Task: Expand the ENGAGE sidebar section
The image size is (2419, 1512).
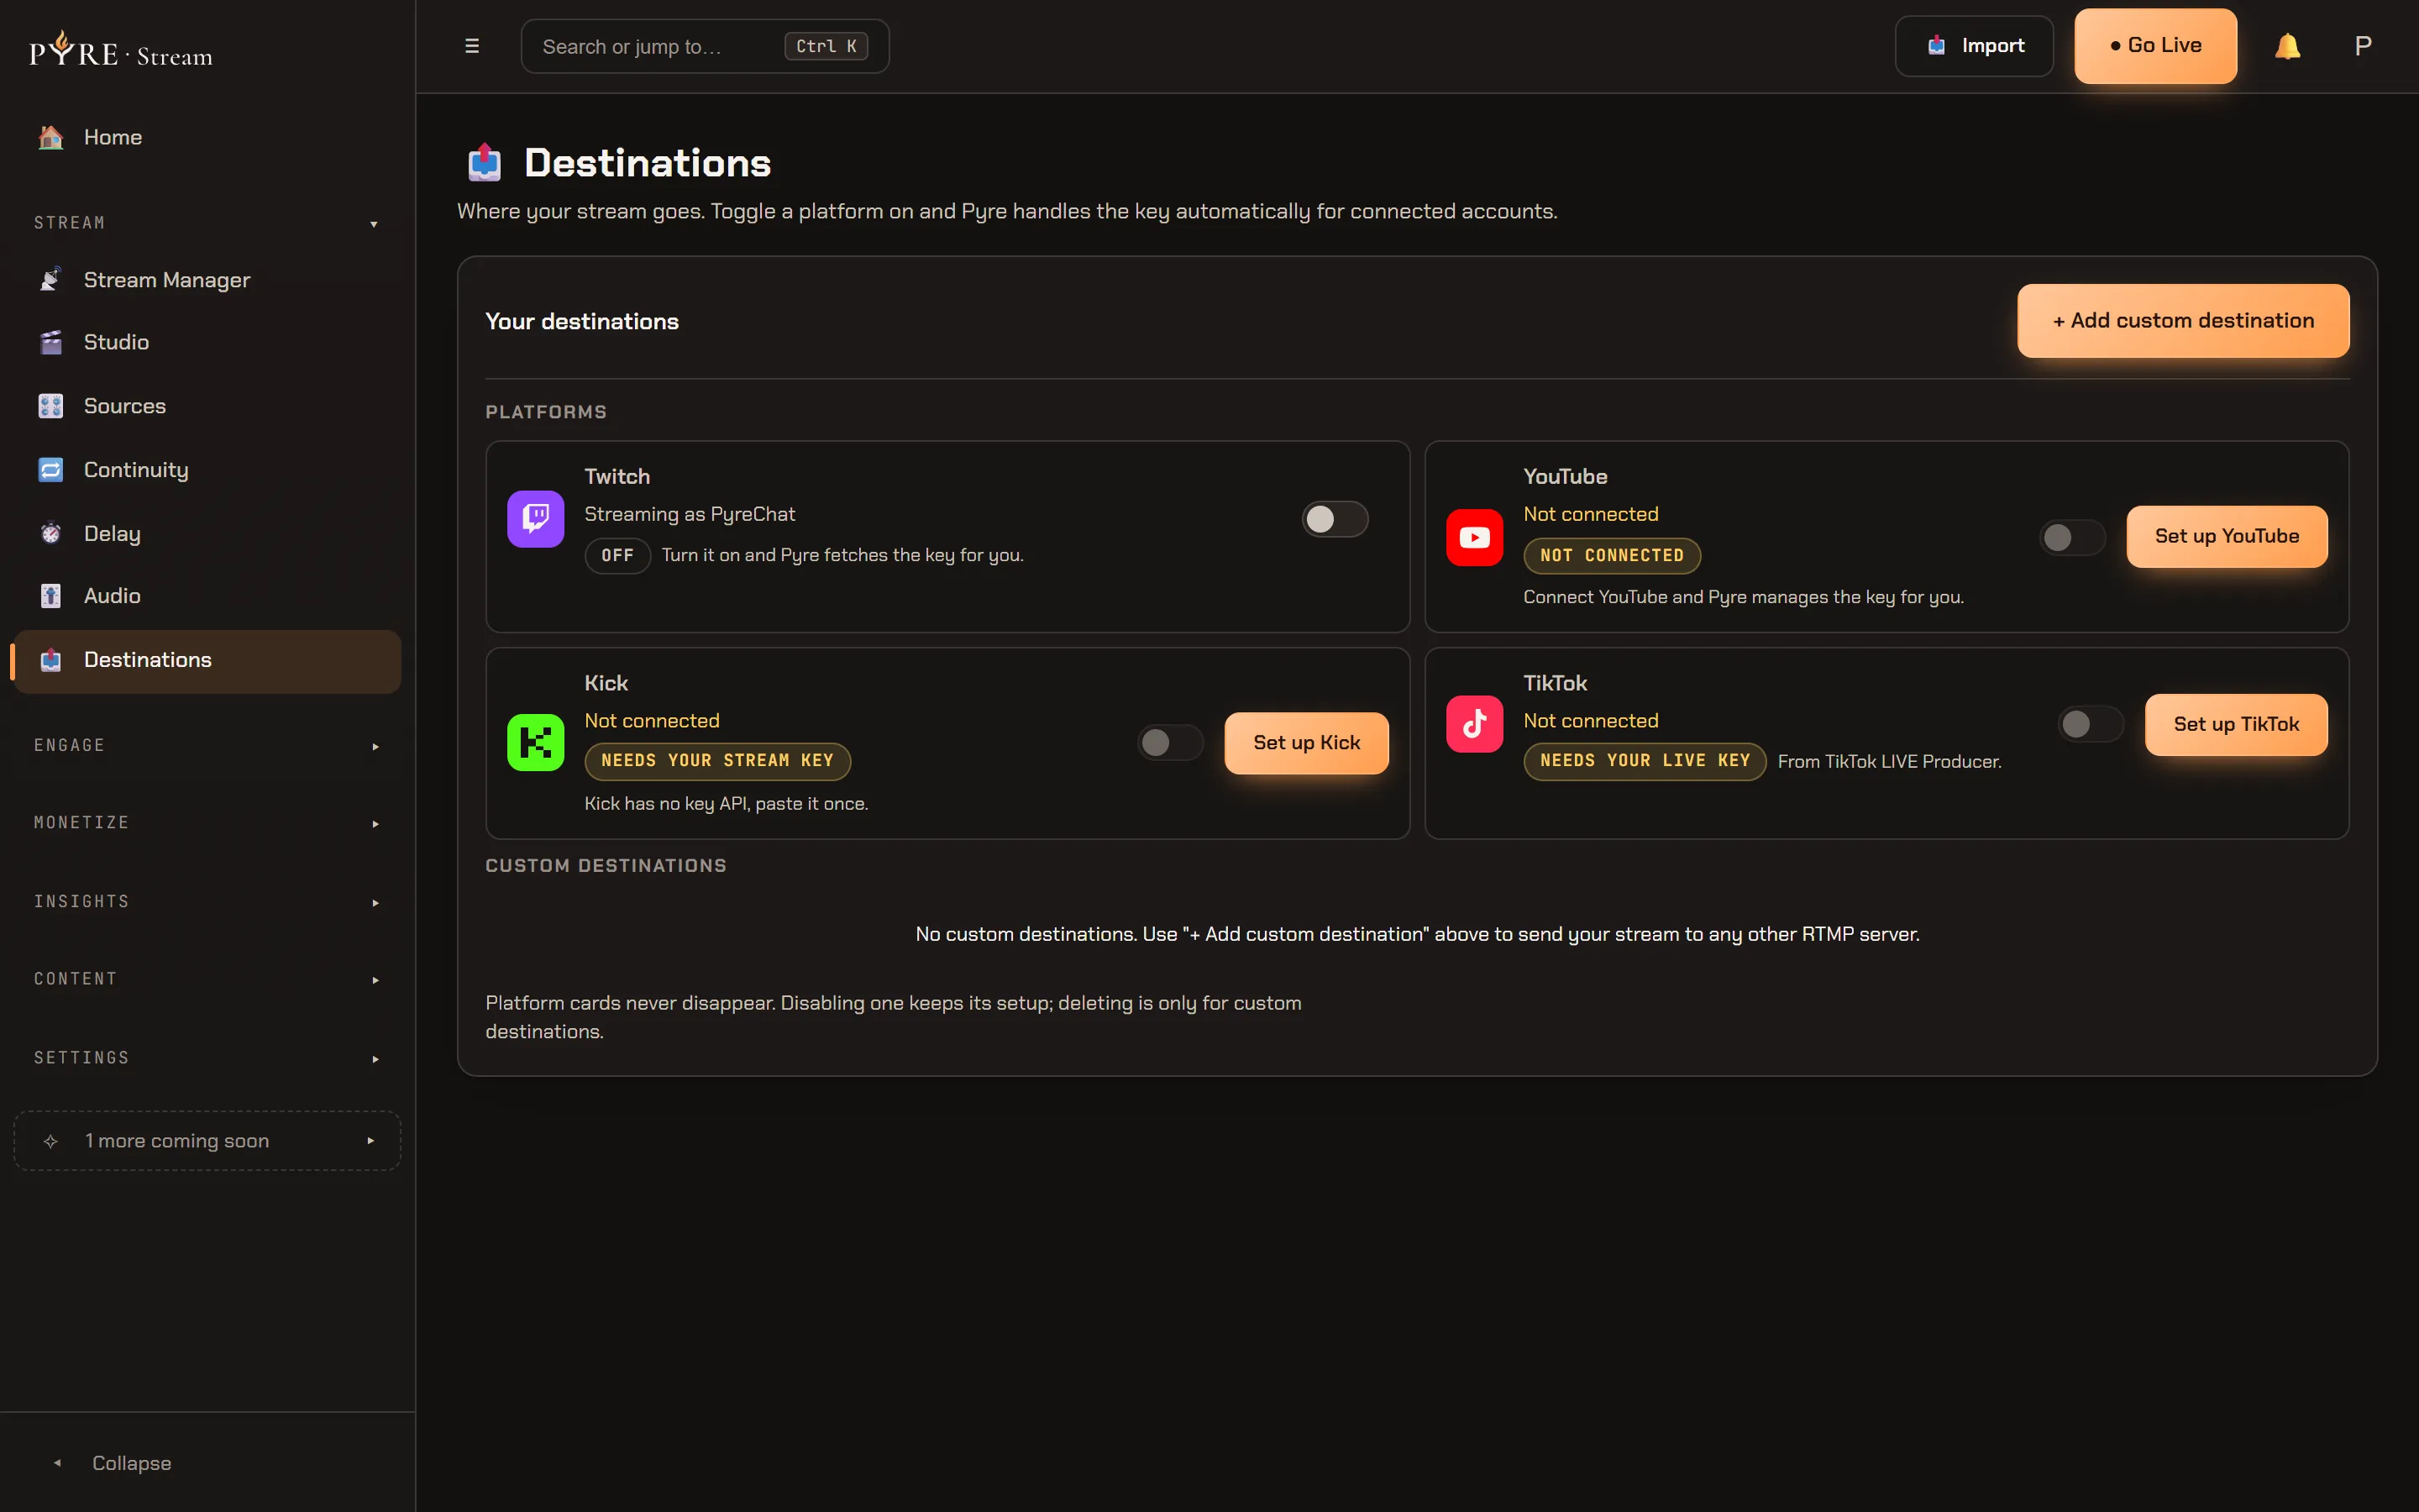Action: click(x=207, y=746)
